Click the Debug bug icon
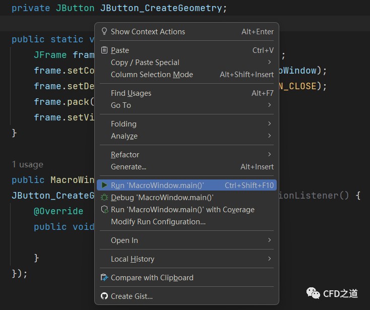 click(104, 198)
